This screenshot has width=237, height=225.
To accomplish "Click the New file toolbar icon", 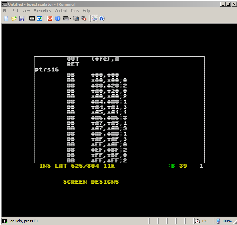I will point(6,18).
